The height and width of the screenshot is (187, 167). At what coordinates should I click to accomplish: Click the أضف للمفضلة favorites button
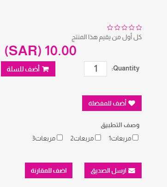112,103
